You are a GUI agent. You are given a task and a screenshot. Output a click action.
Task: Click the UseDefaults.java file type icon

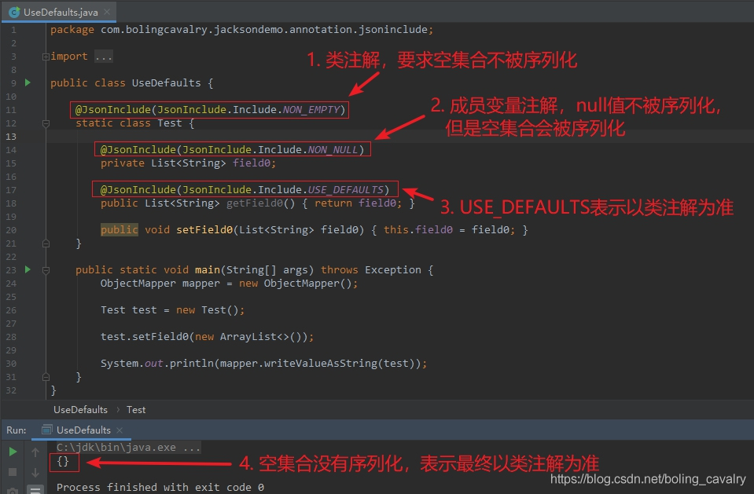click(x=14, y=12)
